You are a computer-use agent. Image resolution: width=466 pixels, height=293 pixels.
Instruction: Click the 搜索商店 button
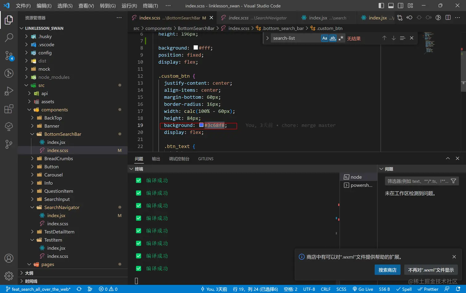coord(387,270)
